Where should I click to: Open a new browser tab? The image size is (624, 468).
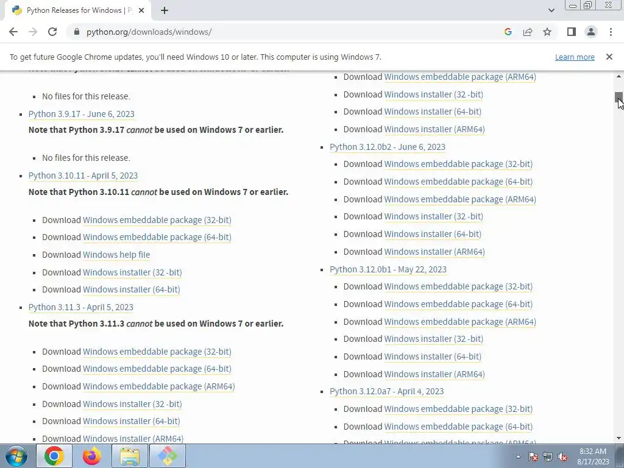(x=165, y=10)
